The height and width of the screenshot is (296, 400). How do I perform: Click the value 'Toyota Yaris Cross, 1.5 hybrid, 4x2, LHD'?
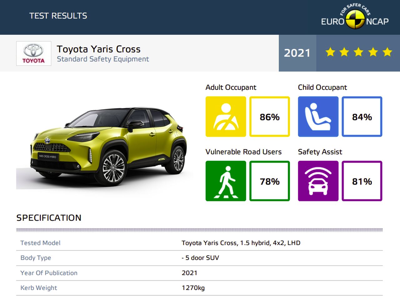point(241,243)
